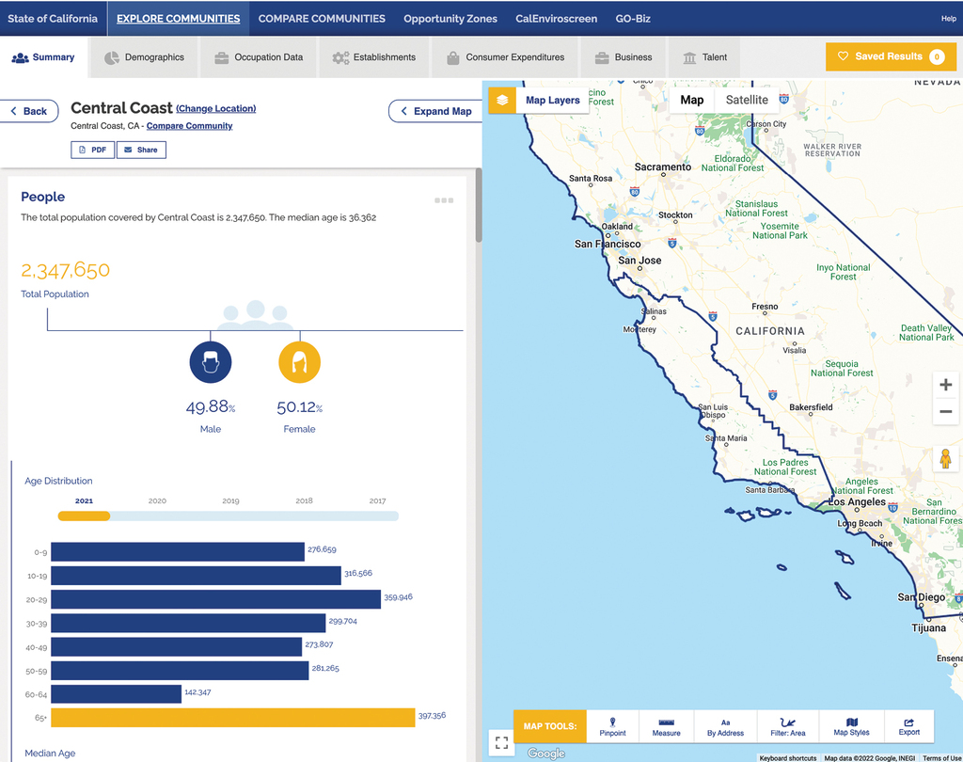Select the Pinpoint map tool
Screen dimensions: 963x762
612,727
